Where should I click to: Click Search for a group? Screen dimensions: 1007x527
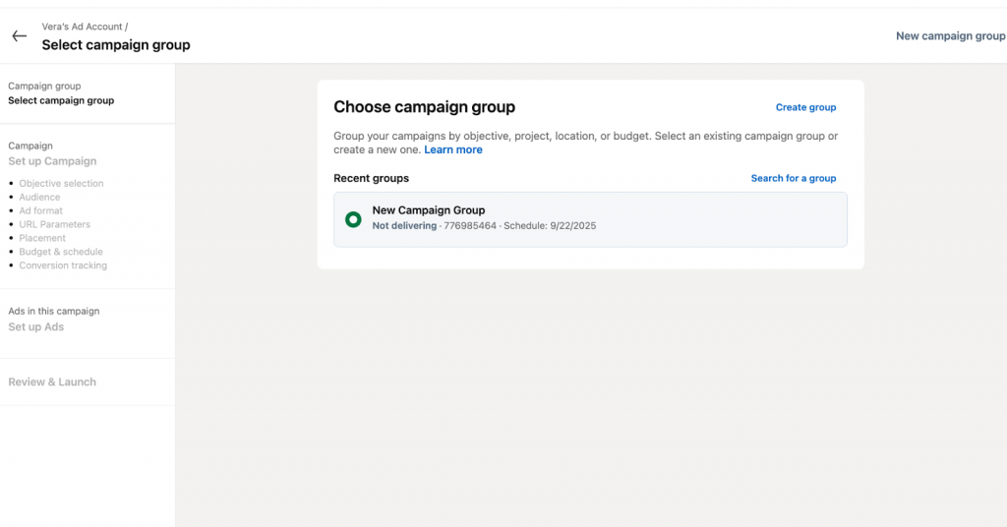coord(793,178)
